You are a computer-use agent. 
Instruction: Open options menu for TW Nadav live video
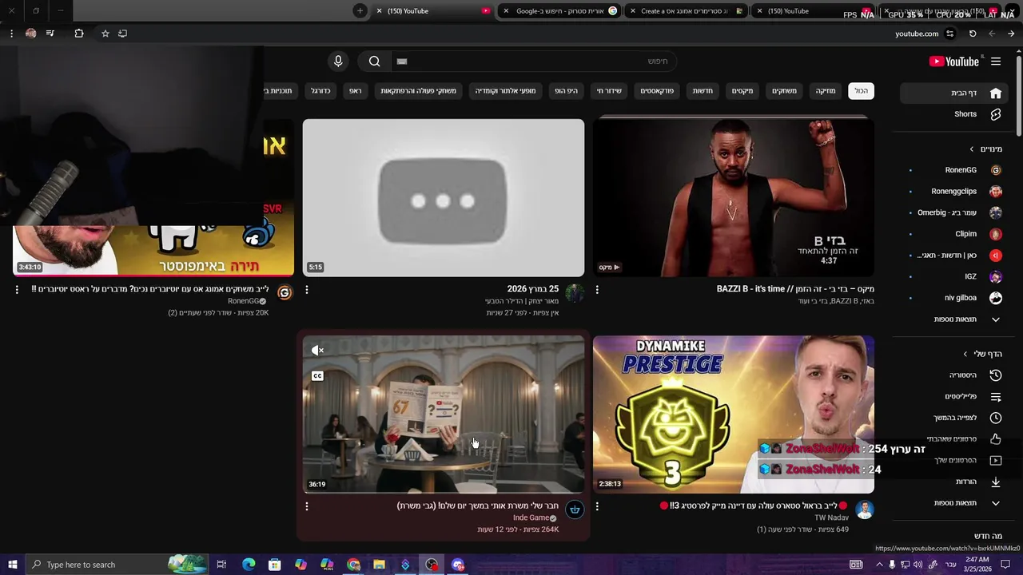point(597,506)
